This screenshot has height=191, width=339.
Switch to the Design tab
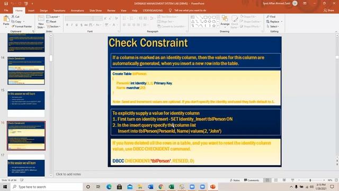(x=43, y=11)
